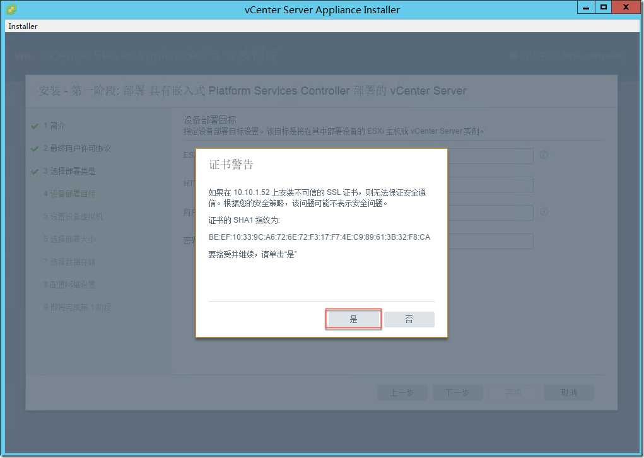Select step 8 配置网络设置
The image size is (644, 458).
pos(69,285)
